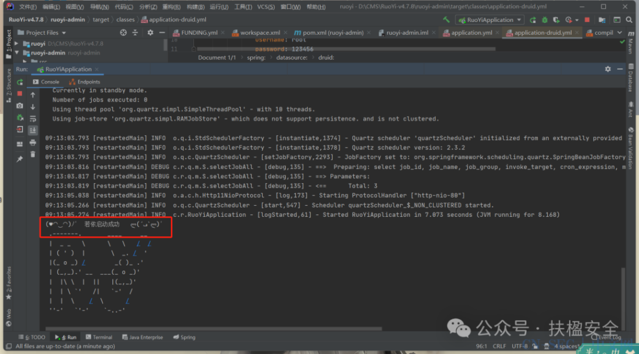Image resolution: width=639 pixels, height=354 pixels.
Task: Pin the Run tab
Action: click(x=19, y=159)
